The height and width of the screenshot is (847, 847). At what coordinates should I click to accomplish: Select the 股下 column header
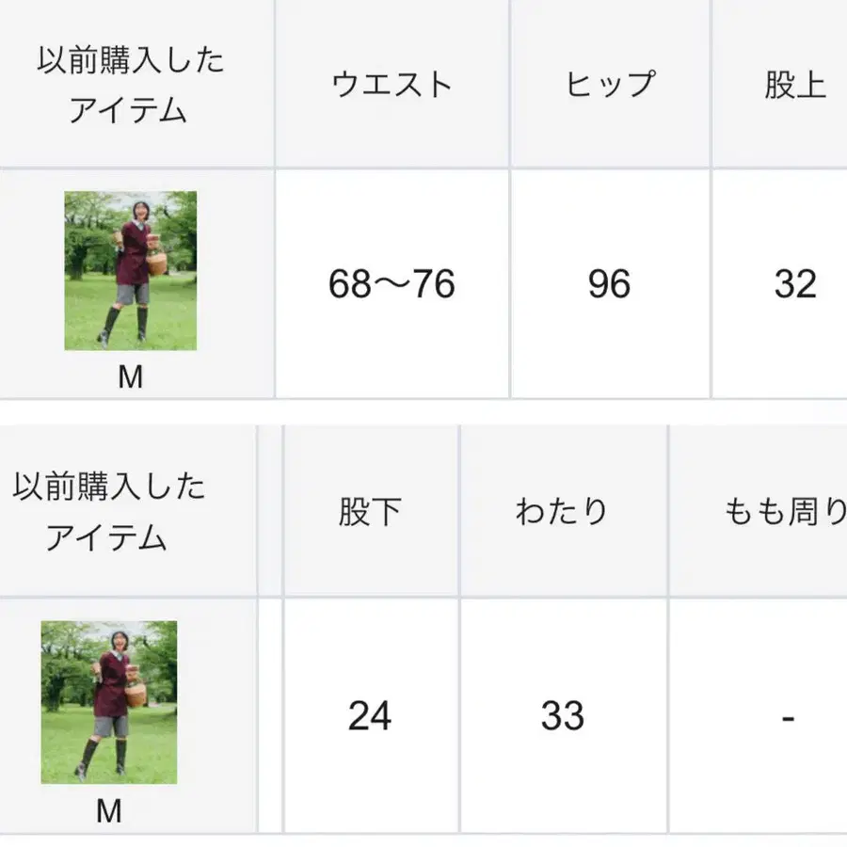[370, 512]
